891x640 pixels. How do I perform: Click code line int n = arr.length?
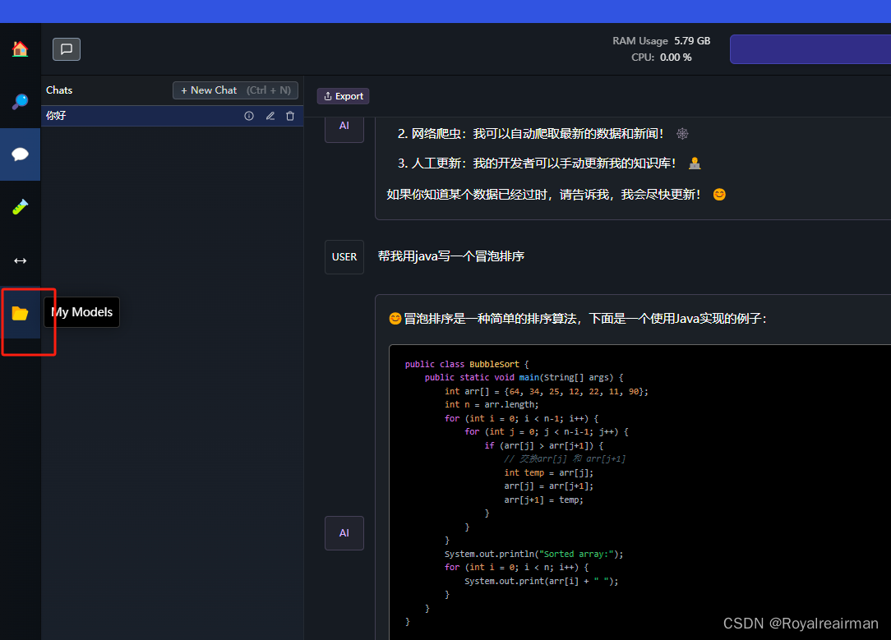[x=492, y=405]
